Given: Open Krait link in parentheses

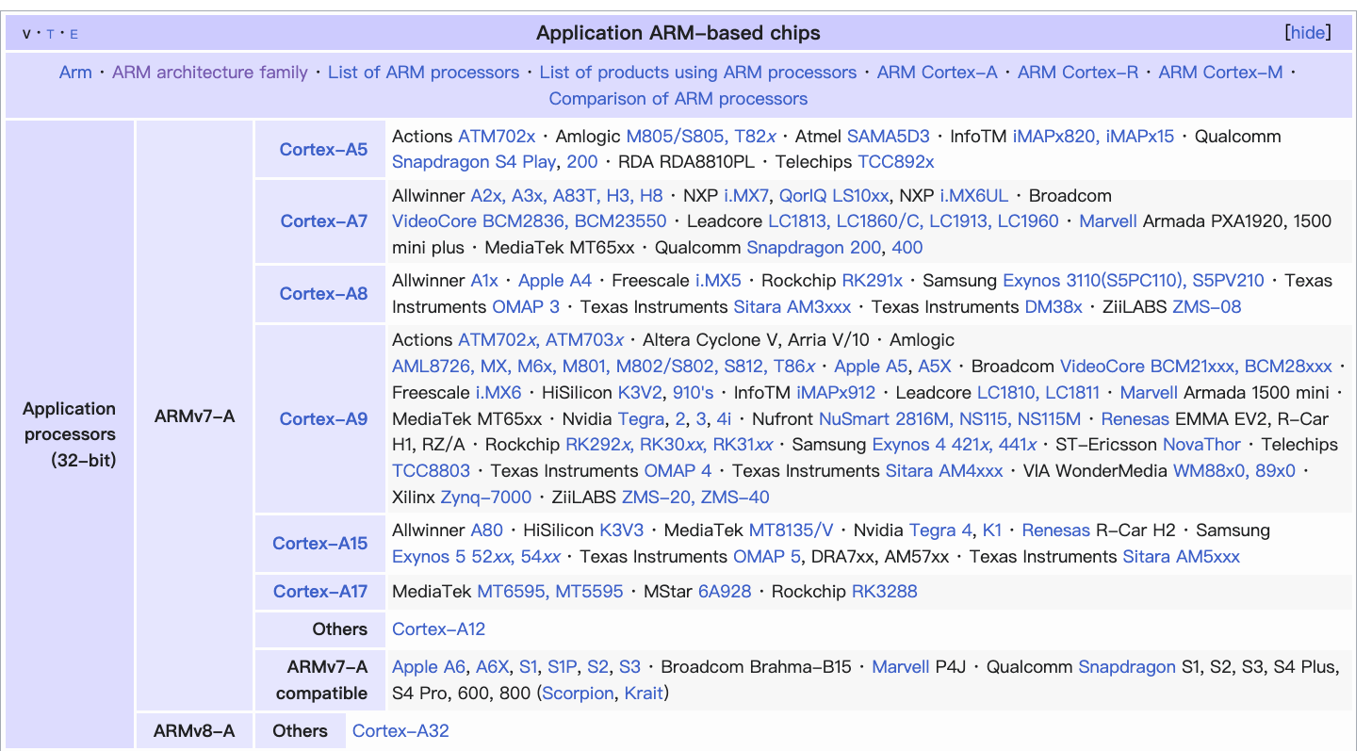Looking at the screenshot, I should 645,694.
